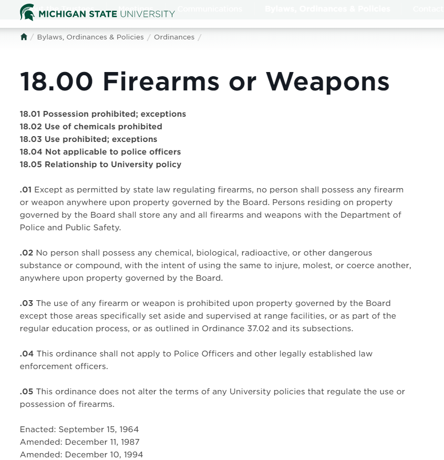Viewport: 444px width, 460px height.
Task: Click the bold .02 section marker
Action: coord(26,253)
